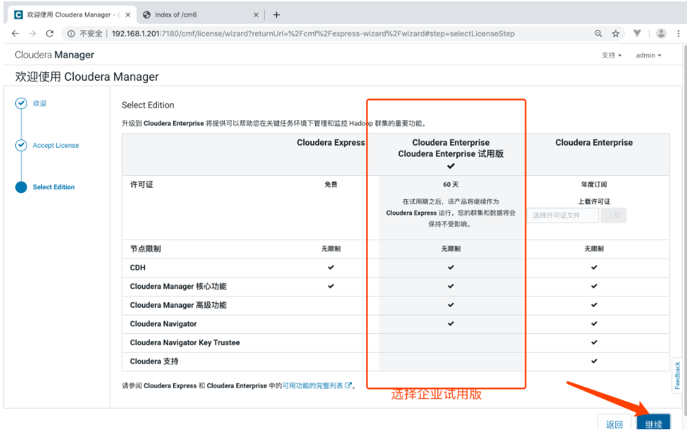
Task: Click the V extension icon in toolbar
Action: tap(637, 33)
